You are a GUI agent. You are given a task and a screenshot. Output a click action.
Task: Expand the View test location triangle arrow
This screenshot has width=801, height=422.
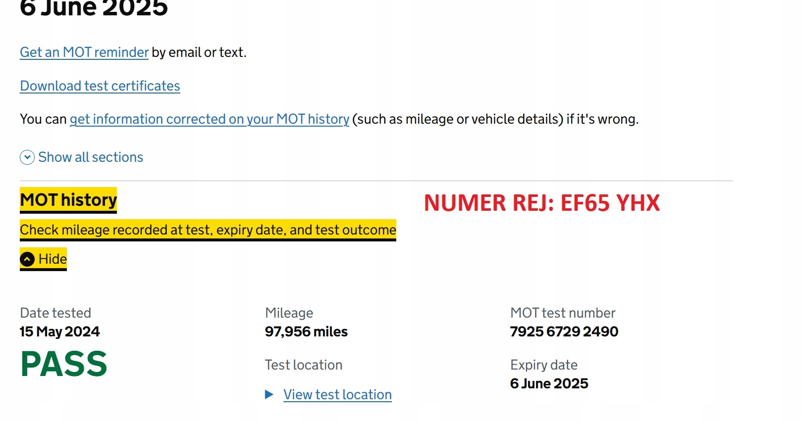(x=269, y=394)
